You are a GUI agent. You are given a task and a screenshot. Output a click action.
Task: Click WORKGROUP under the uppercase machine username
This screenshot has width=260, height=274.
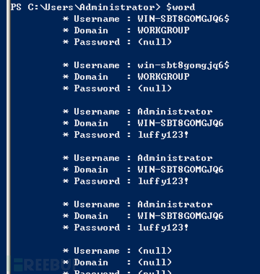(163, 30)
